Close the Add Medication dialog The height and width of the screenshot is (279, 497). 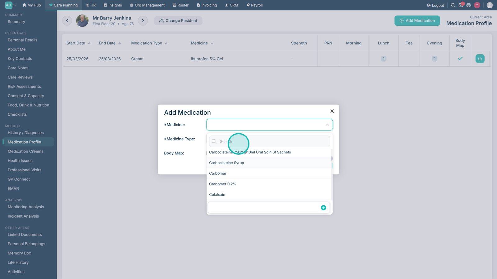tap(332, 111)
